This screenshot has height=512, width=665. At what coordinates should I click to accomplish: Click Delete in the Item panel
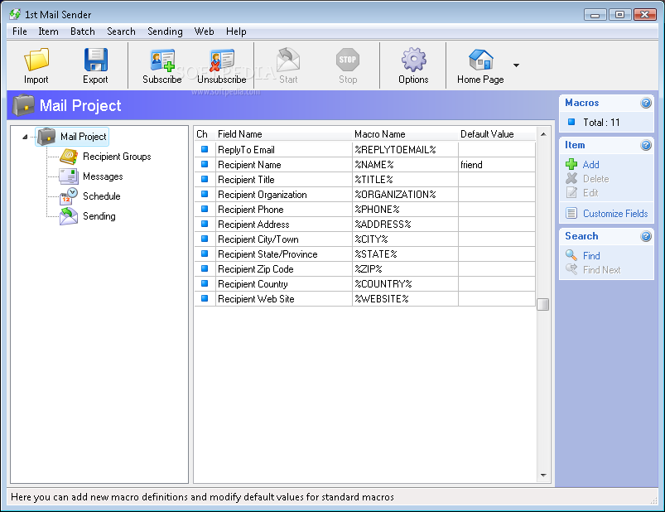[x=596, y=179]
